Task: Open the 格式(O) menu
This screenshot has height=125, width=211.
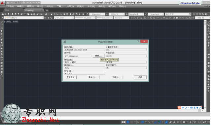Action: (50, 6)
